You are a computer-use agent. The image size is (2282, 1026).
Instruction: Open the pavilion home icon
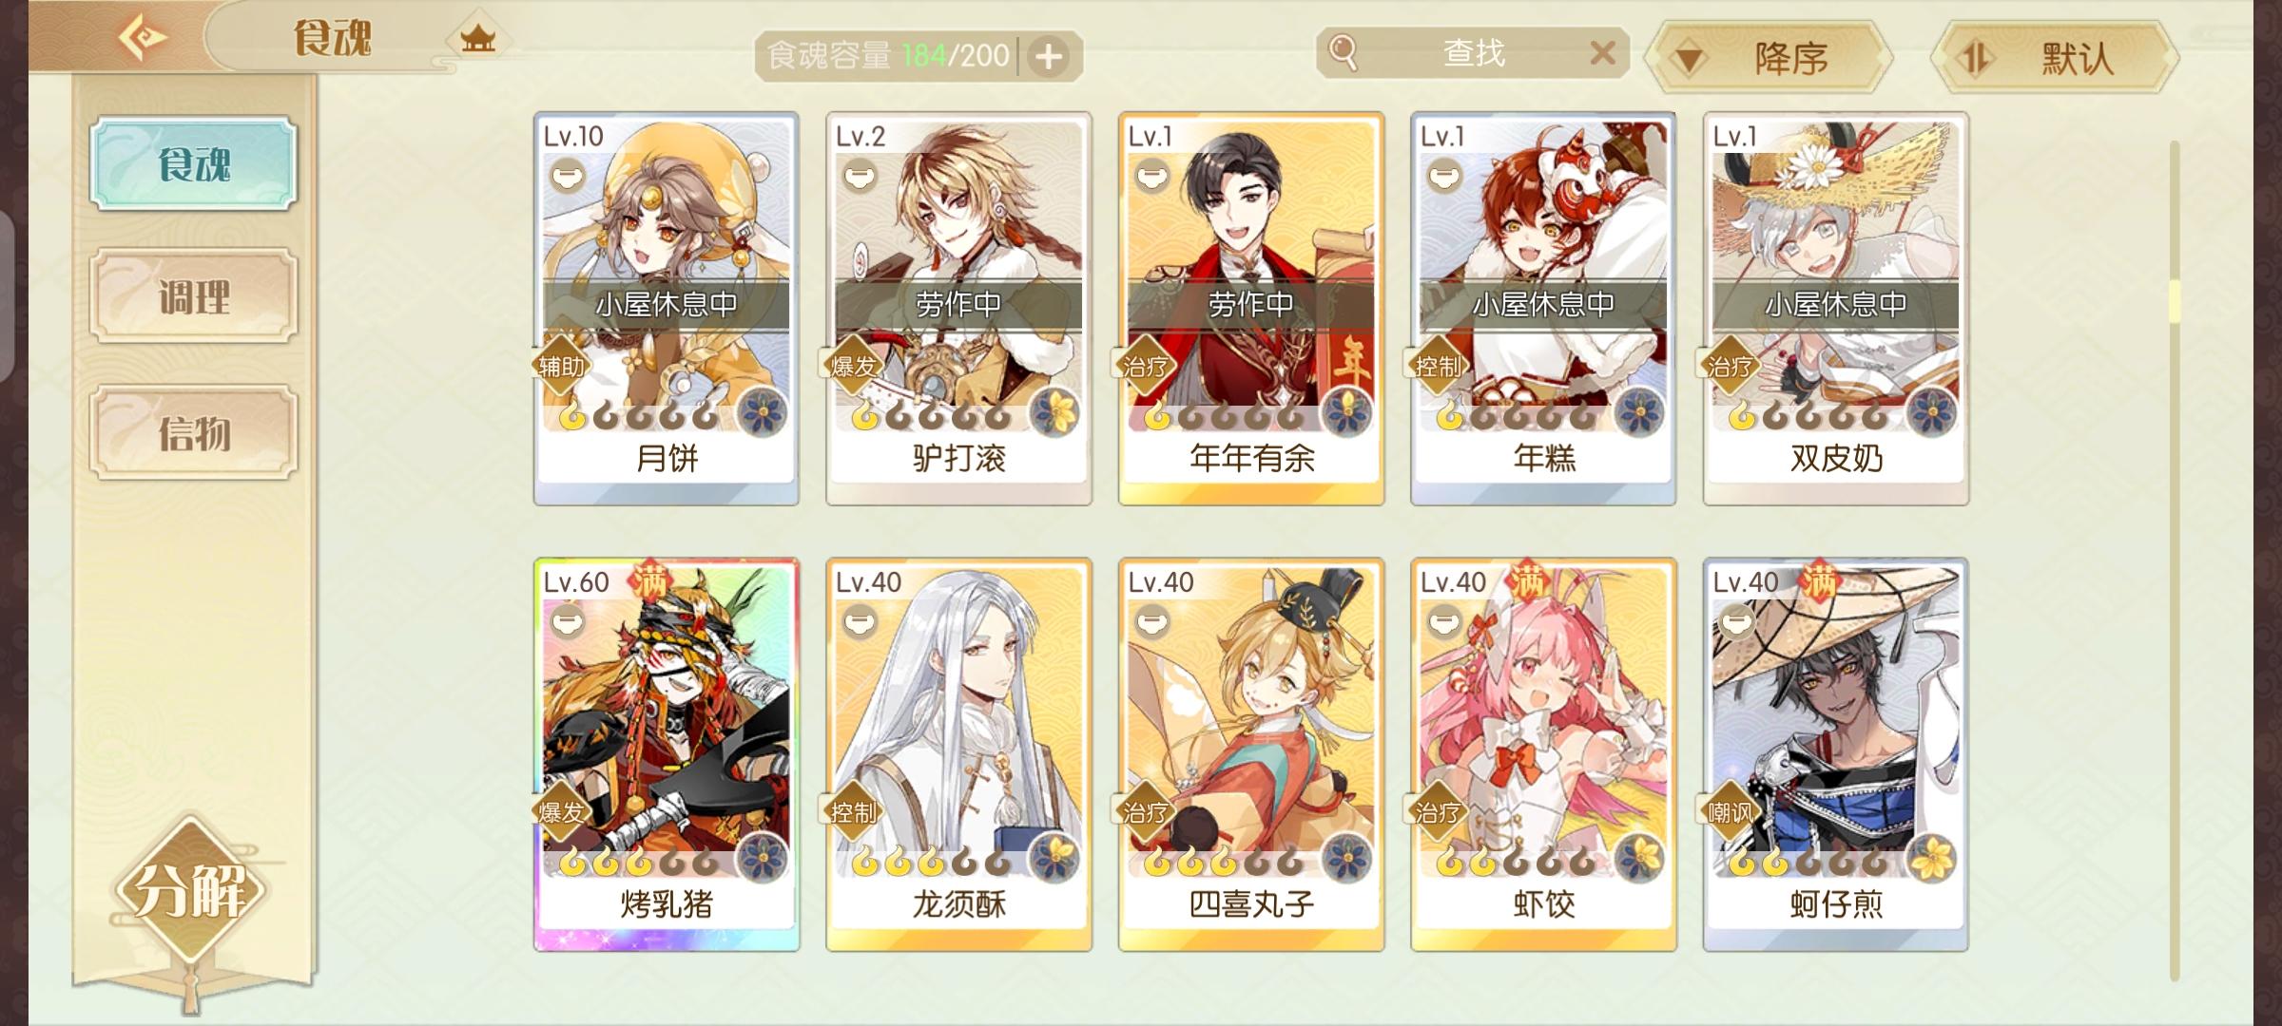(x=477, y=40)
